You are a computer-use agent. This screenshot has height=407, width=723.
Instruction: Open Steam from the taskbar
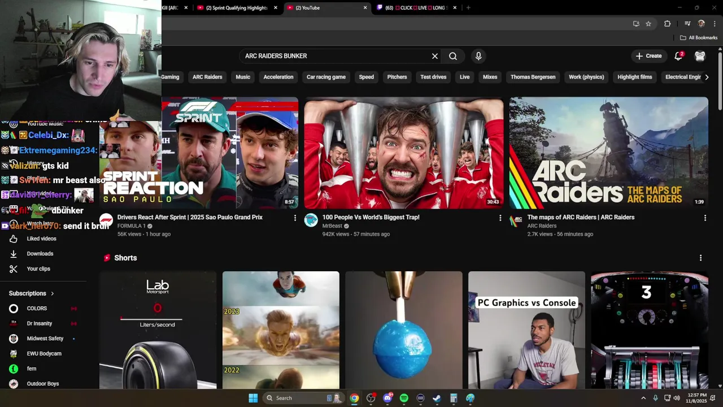[x=437, y=398]
